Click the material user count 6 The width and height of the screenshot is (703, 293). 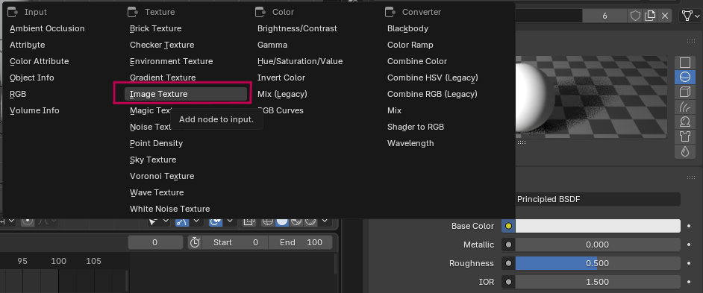pos(604,16)
